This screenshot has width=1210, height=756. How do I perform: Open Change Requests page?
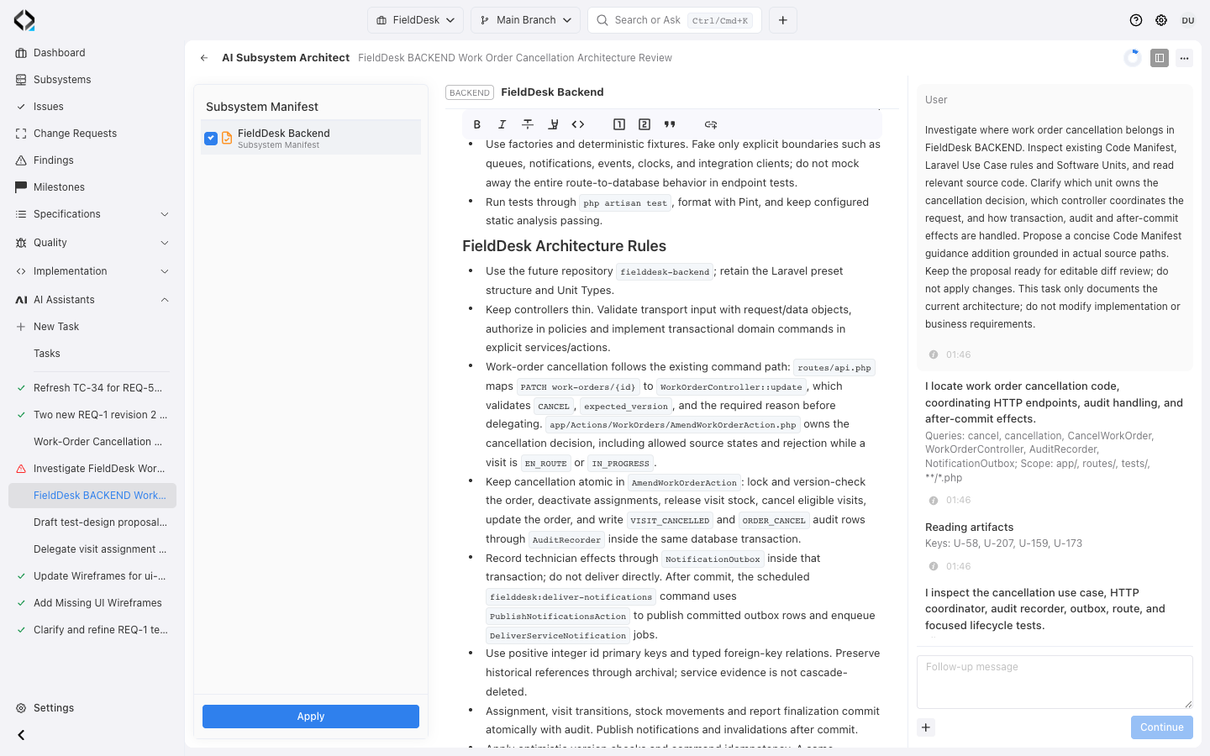click(92, 134)
